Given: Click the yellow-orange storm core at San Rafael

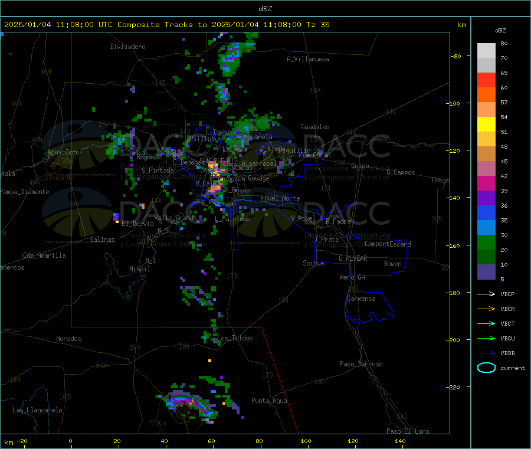Looking at the screenshot, I should click(x=214, y=168).
